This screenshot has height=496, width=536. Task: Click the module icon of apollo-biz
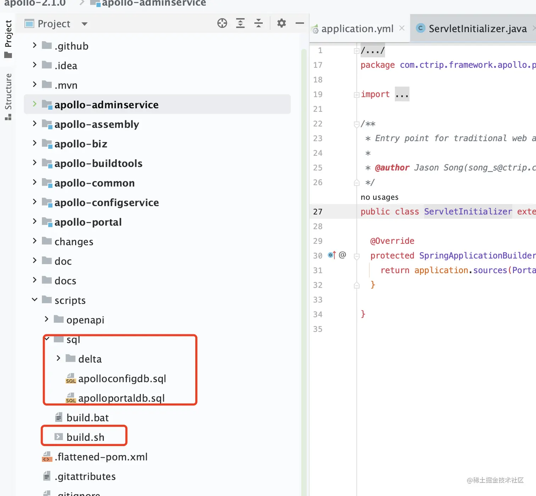[47, 143]
